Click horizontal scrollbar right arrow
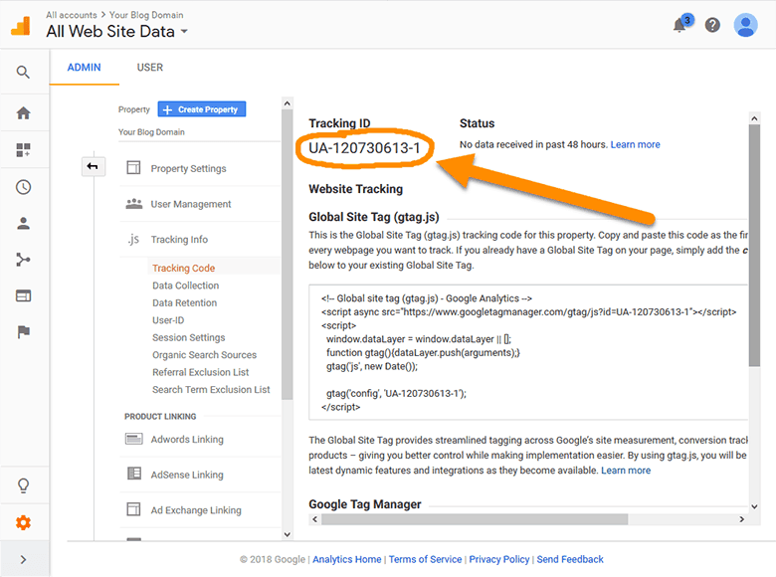The height and width of the screenshot is (577, 776). coord(741,519)
